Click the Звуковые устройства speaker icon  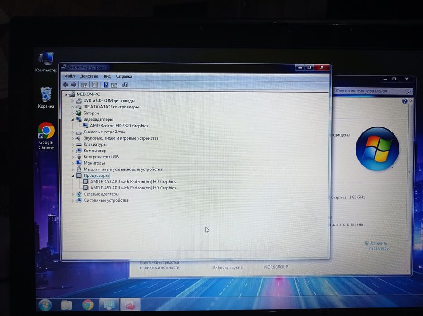point(79,138)
